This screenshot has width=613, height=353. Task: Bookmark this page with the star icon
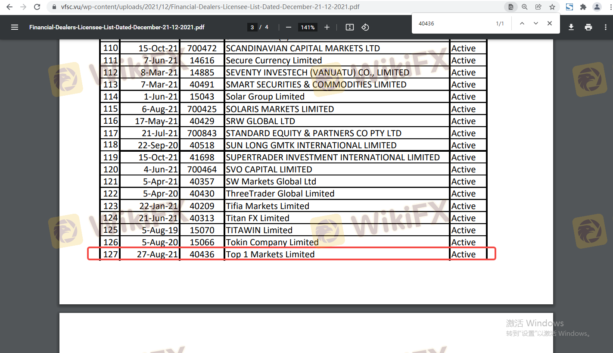pyautogui.click(x=552, y=7)
